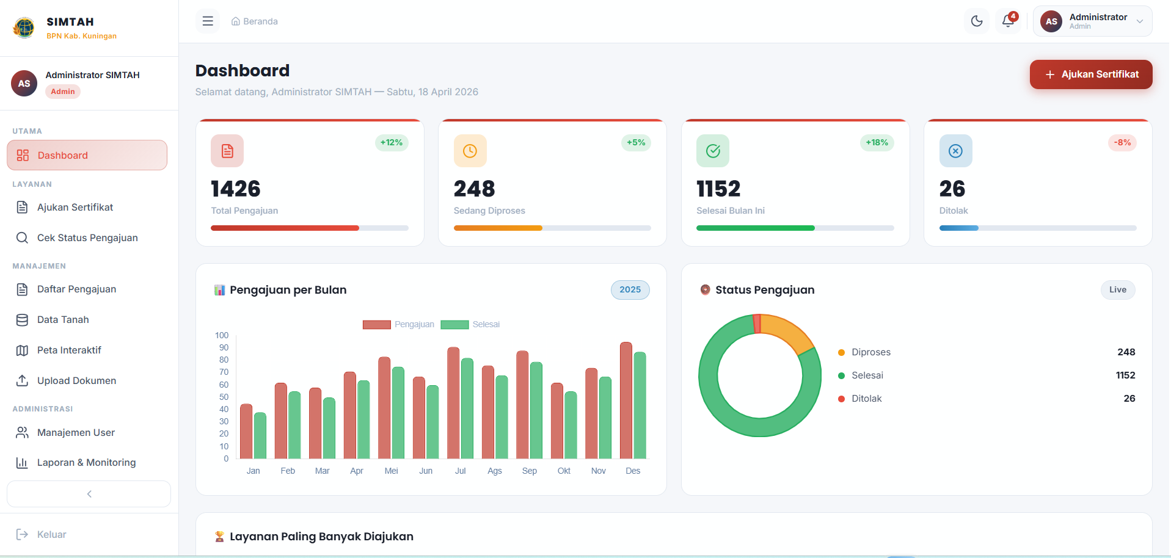Click the donut icon beside Status Pengajuan
1171x558 pixels.
pyautogui.click(x=705, y=290)
